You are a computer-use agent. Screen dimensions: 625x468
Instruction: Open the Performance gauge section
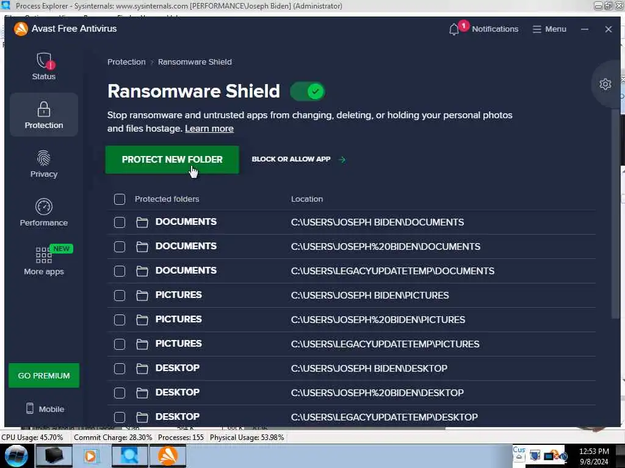(44, 212)
